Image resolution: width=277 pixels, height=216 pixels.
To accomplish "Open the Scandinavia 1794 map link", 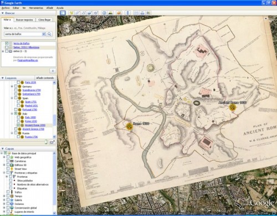I will 32,90.
